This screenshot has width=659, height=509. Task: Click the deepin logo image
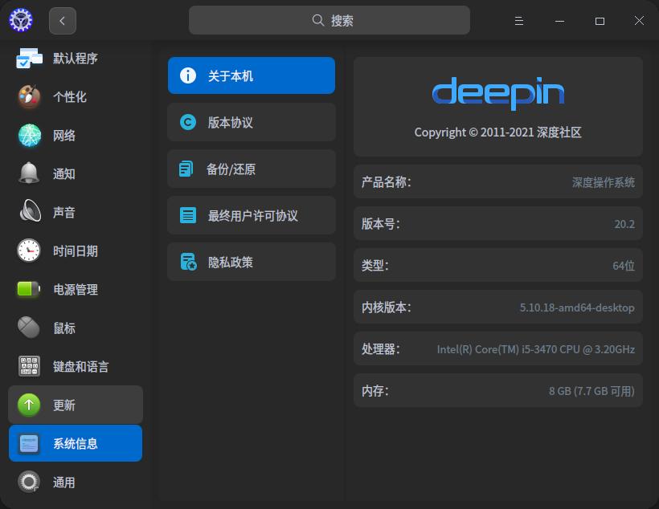(x=498, y=93)
